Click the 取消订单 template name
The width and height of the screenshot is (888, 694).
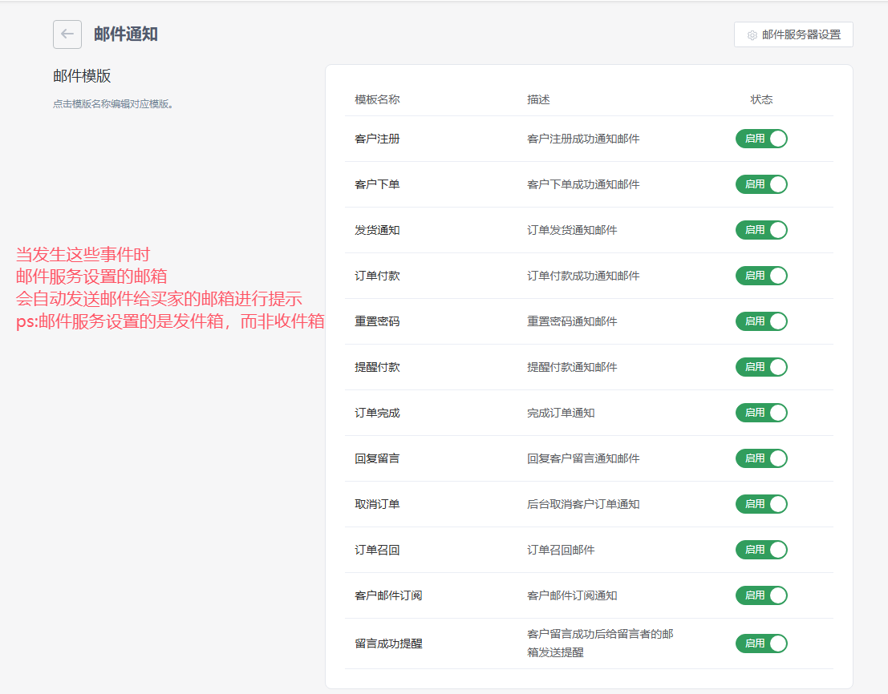coord(377,504)
